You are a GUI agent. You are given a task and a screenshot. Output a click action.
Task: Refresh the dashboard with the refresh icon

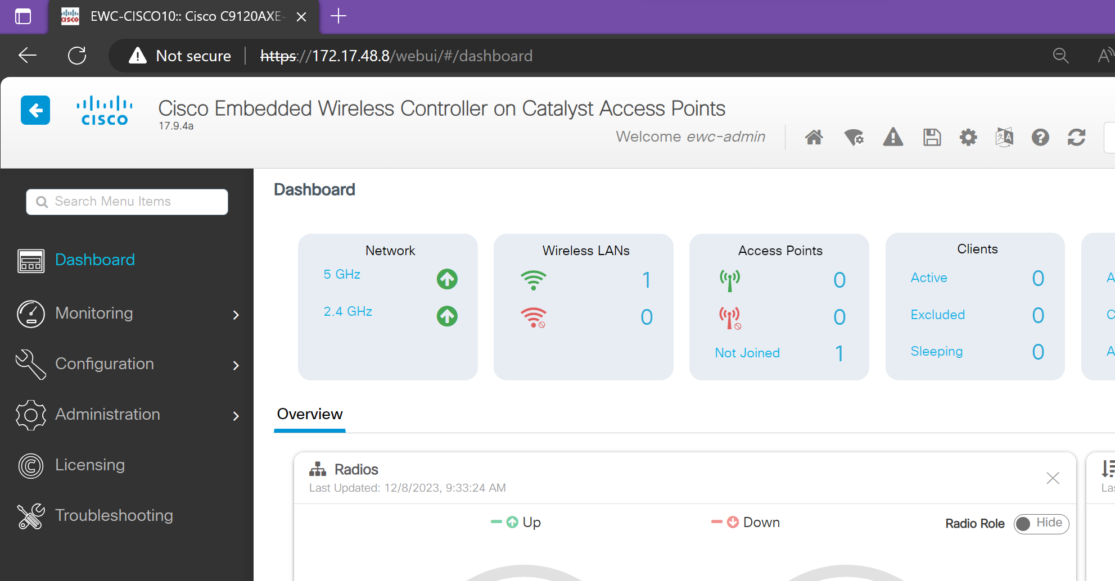pyautogui.click(x=1076, y=137)
